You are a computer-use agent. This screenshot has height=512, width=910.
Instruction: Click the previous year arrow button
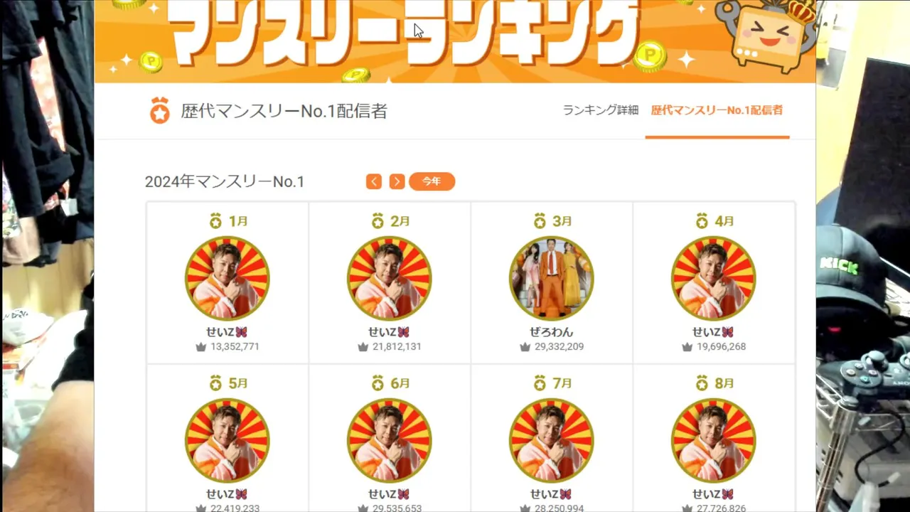pyautogui.click(x=374, y=181)
